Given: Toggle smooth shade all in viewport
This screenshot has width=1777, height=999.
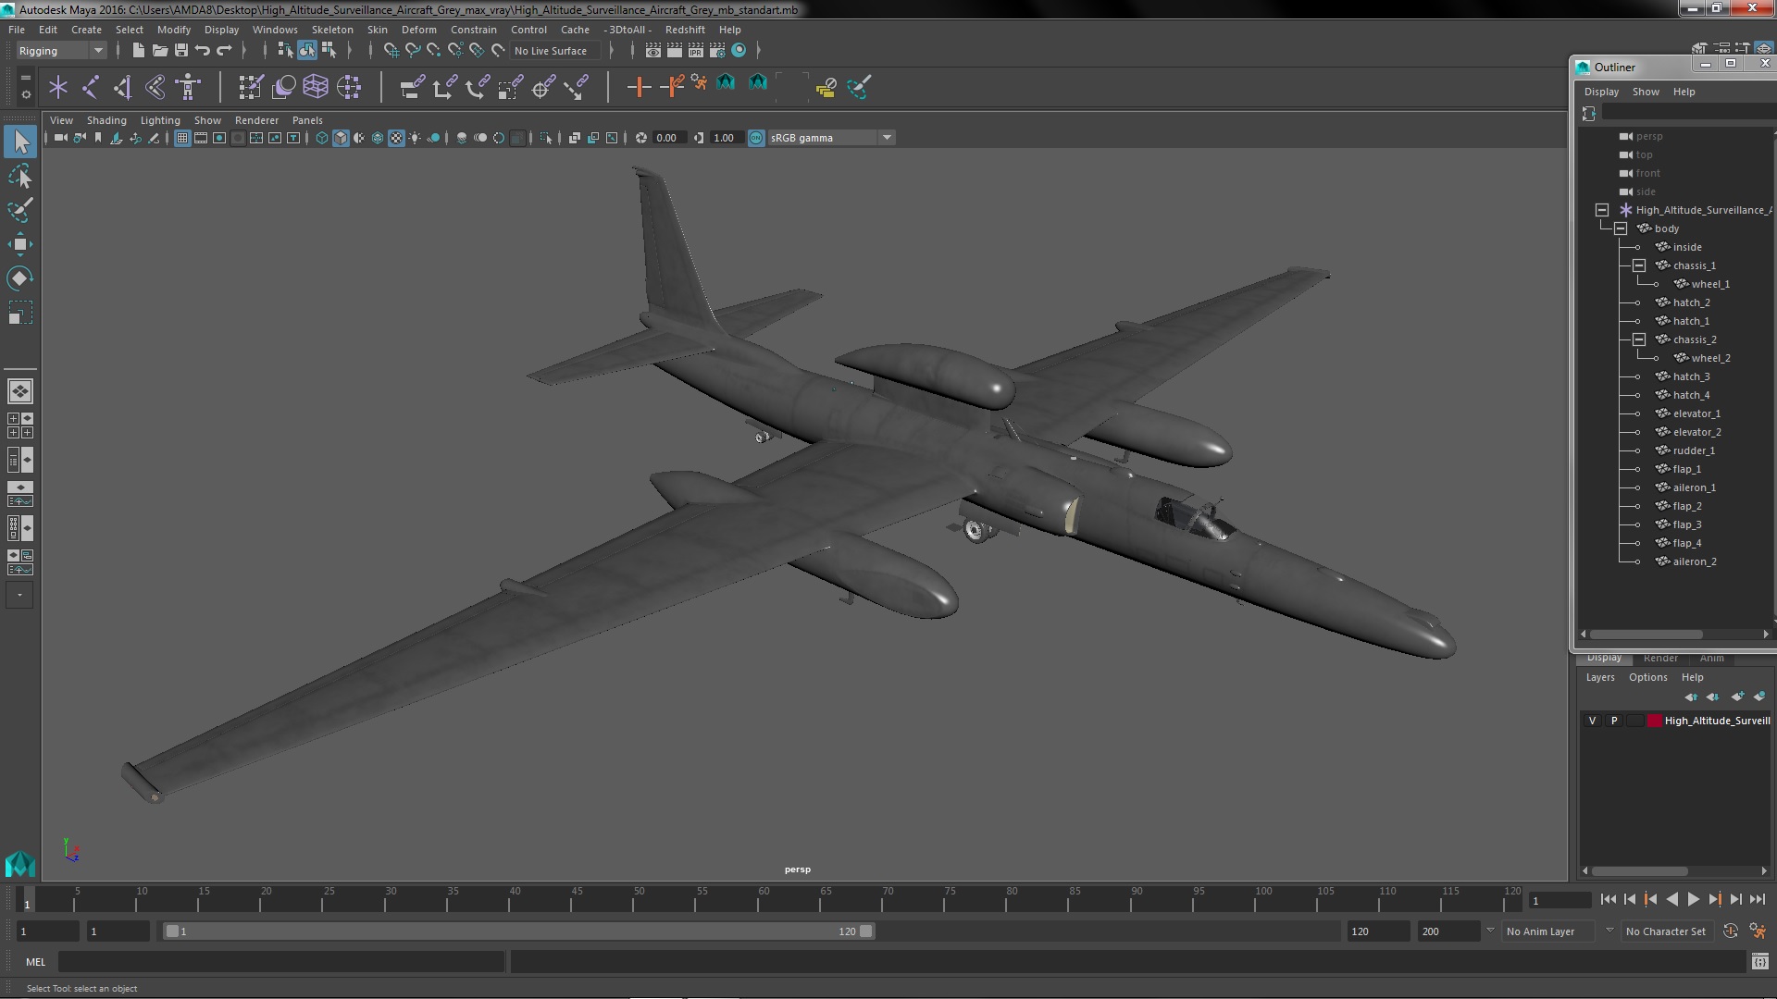Looking at the screenshot, I should point(341,138).
